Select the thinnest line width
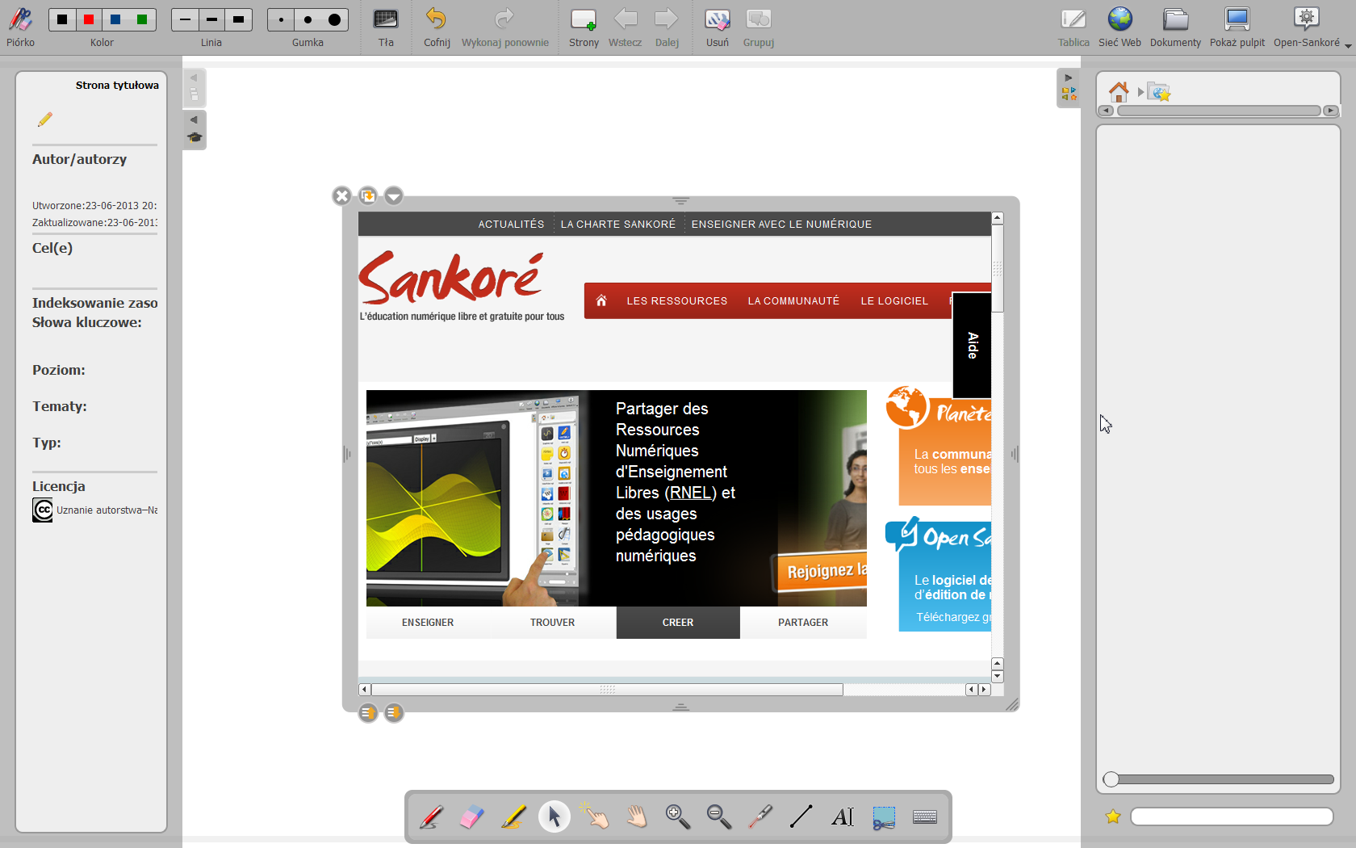The height and width of the screenshot is (848, 1356). click(185, 19)
